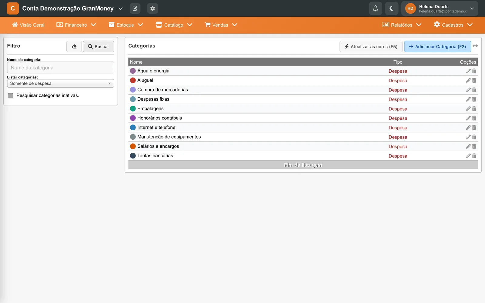The image size is (485, 303).
Task: Edit the Salários e encargos category
Action: 468,146
